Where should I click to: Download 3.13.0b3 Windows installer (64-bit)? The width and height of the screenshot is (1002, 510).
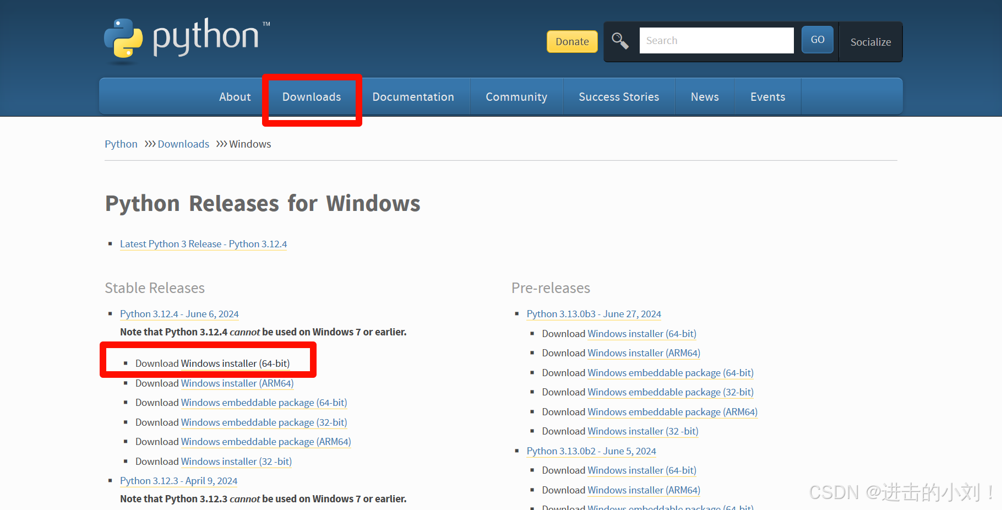pyautogui.click(x=642, y=334)
